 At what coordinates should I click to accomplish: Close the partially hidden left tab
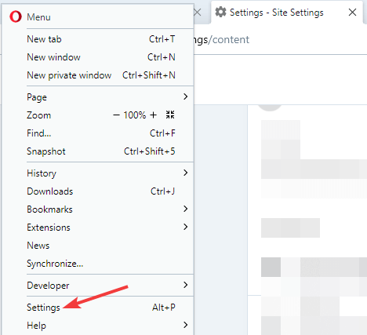click(198, 12)
